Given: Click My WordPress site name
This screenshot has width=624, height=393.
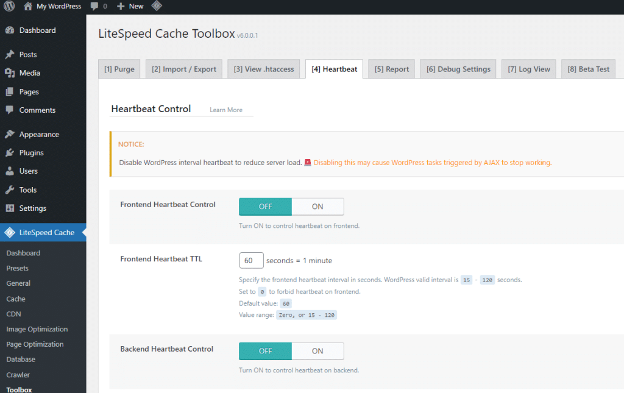Looking at the screenshot, I should coord(59,6).
